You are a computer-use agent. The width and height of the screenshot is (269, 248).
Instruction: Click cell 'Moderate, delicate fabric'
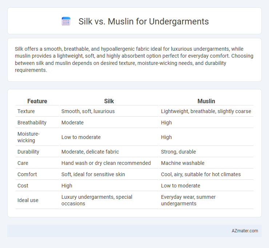pyautogui.click(x=90, y=152)
